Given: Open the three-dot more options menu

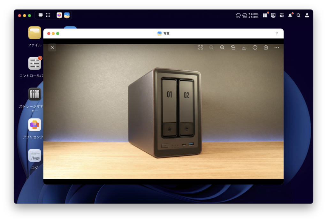Looking at the screenshot, I should (x=277, y=48).
